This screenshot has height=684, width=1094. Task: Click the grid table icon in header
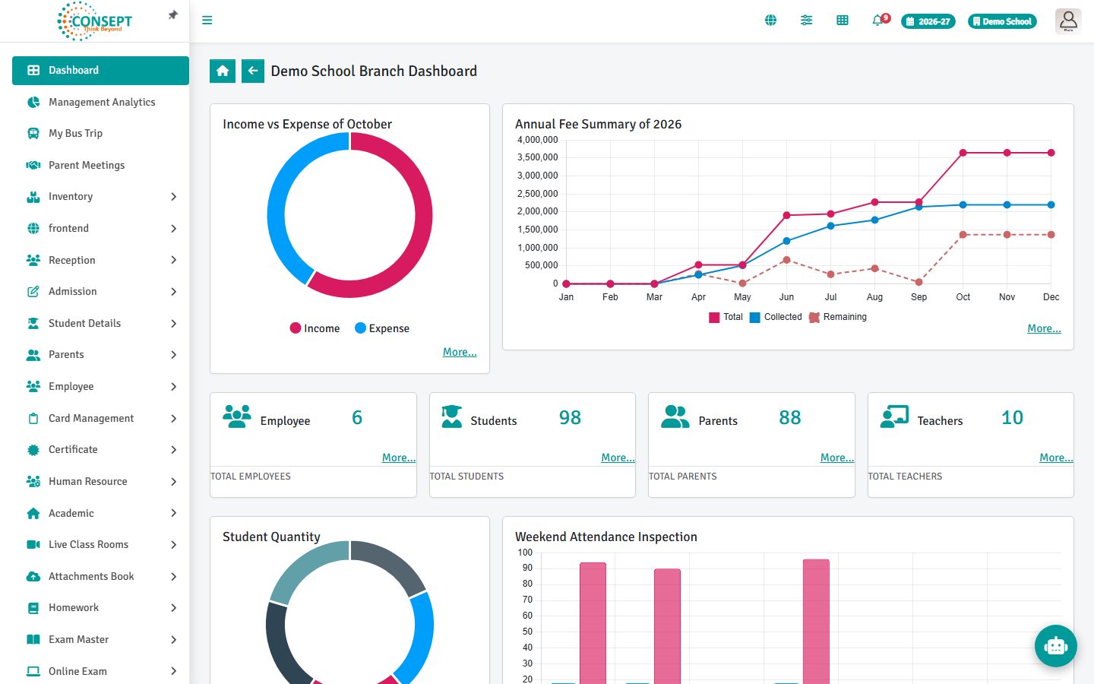[x=843, y=21]
